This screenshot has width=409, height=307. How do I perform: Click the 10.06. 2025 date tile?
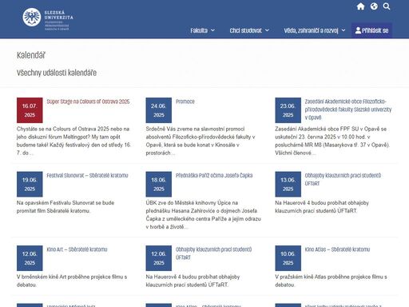[x=288, y=258]
